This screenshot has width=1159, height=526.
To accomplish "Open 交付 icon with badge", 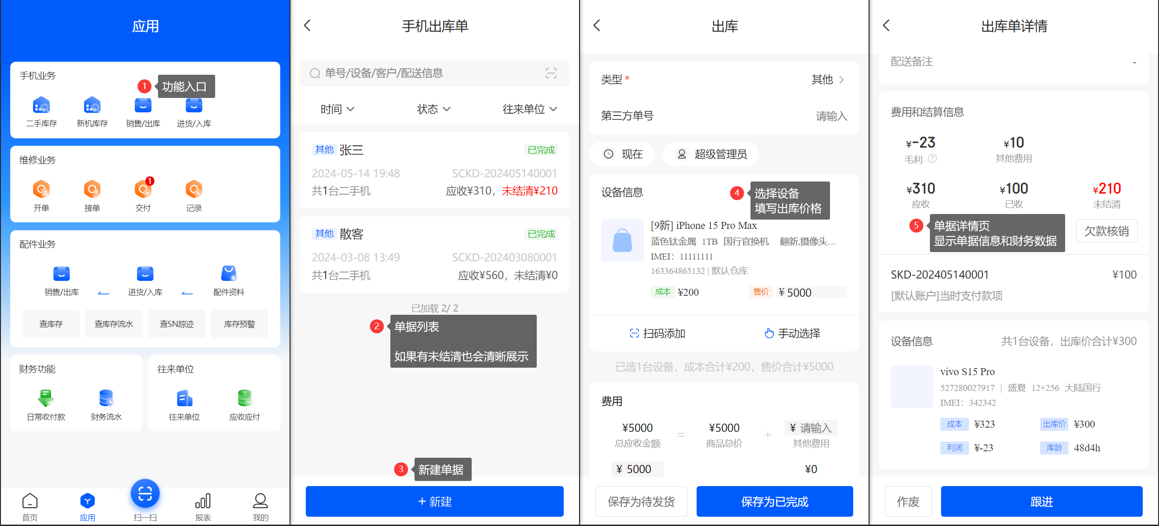I will pos(143,196).
